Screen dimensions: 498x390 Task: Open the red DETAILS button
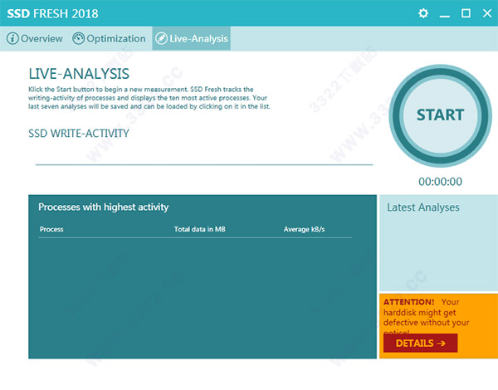(420, 343)
